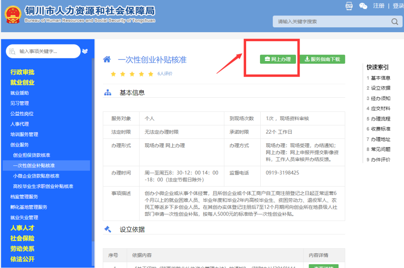Open the mobile APP icon
The image size is (404, 268).
tap(349, 6)
